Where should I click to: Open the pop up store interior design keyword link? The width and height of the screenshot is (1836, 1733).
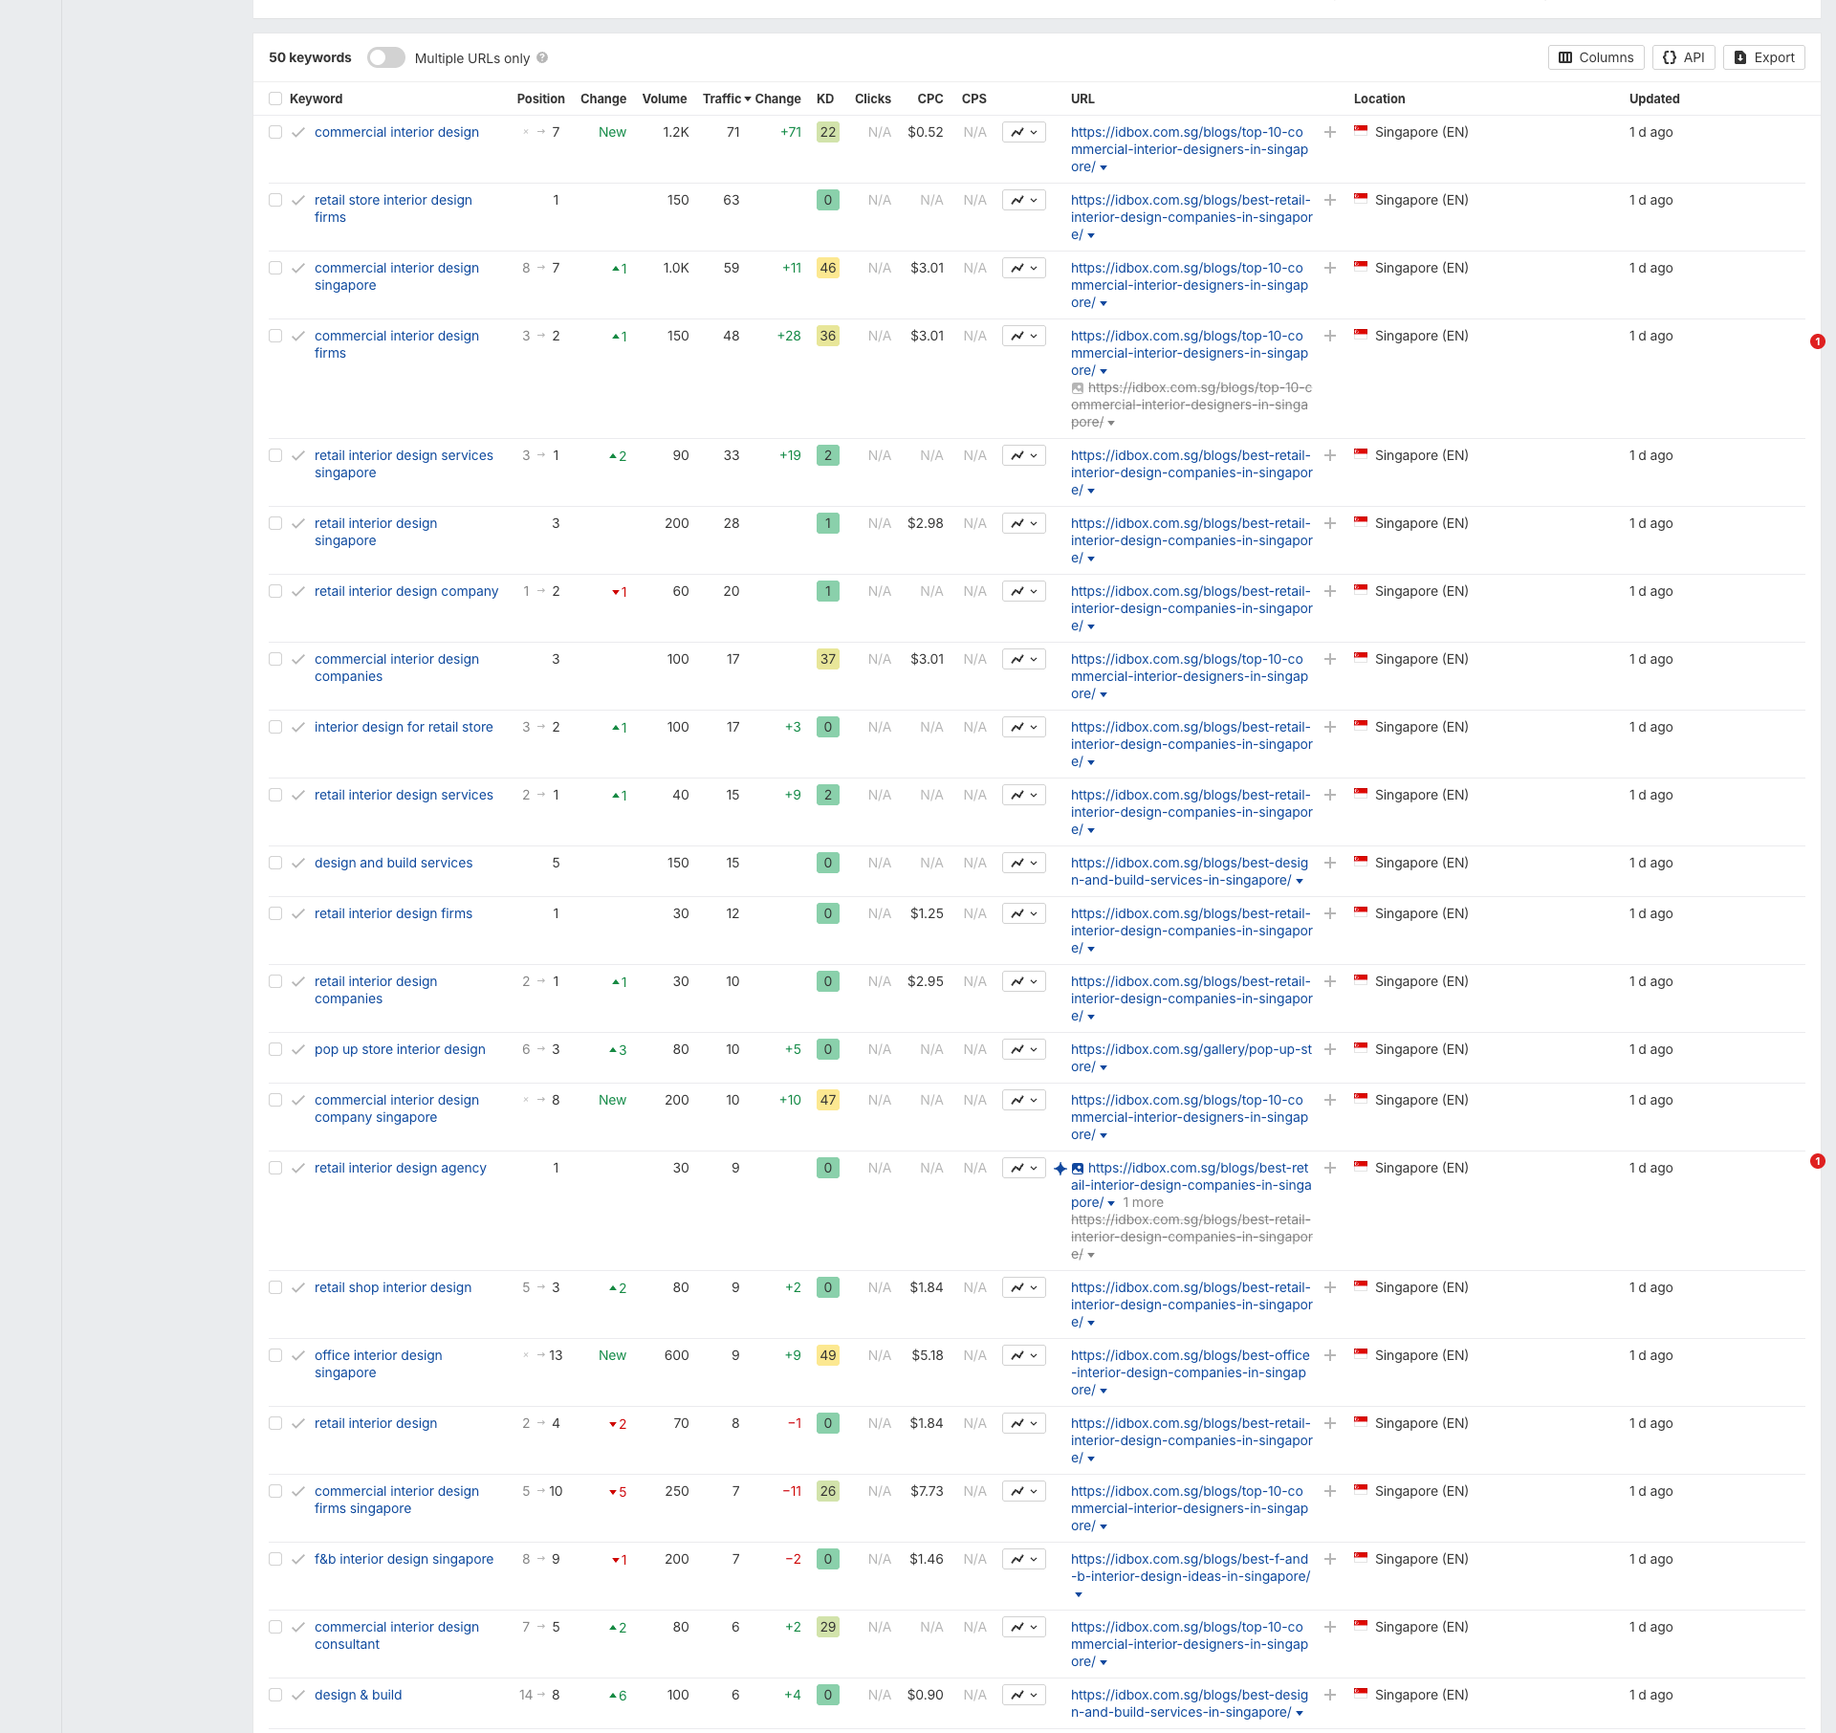(x=400, y=1049)
